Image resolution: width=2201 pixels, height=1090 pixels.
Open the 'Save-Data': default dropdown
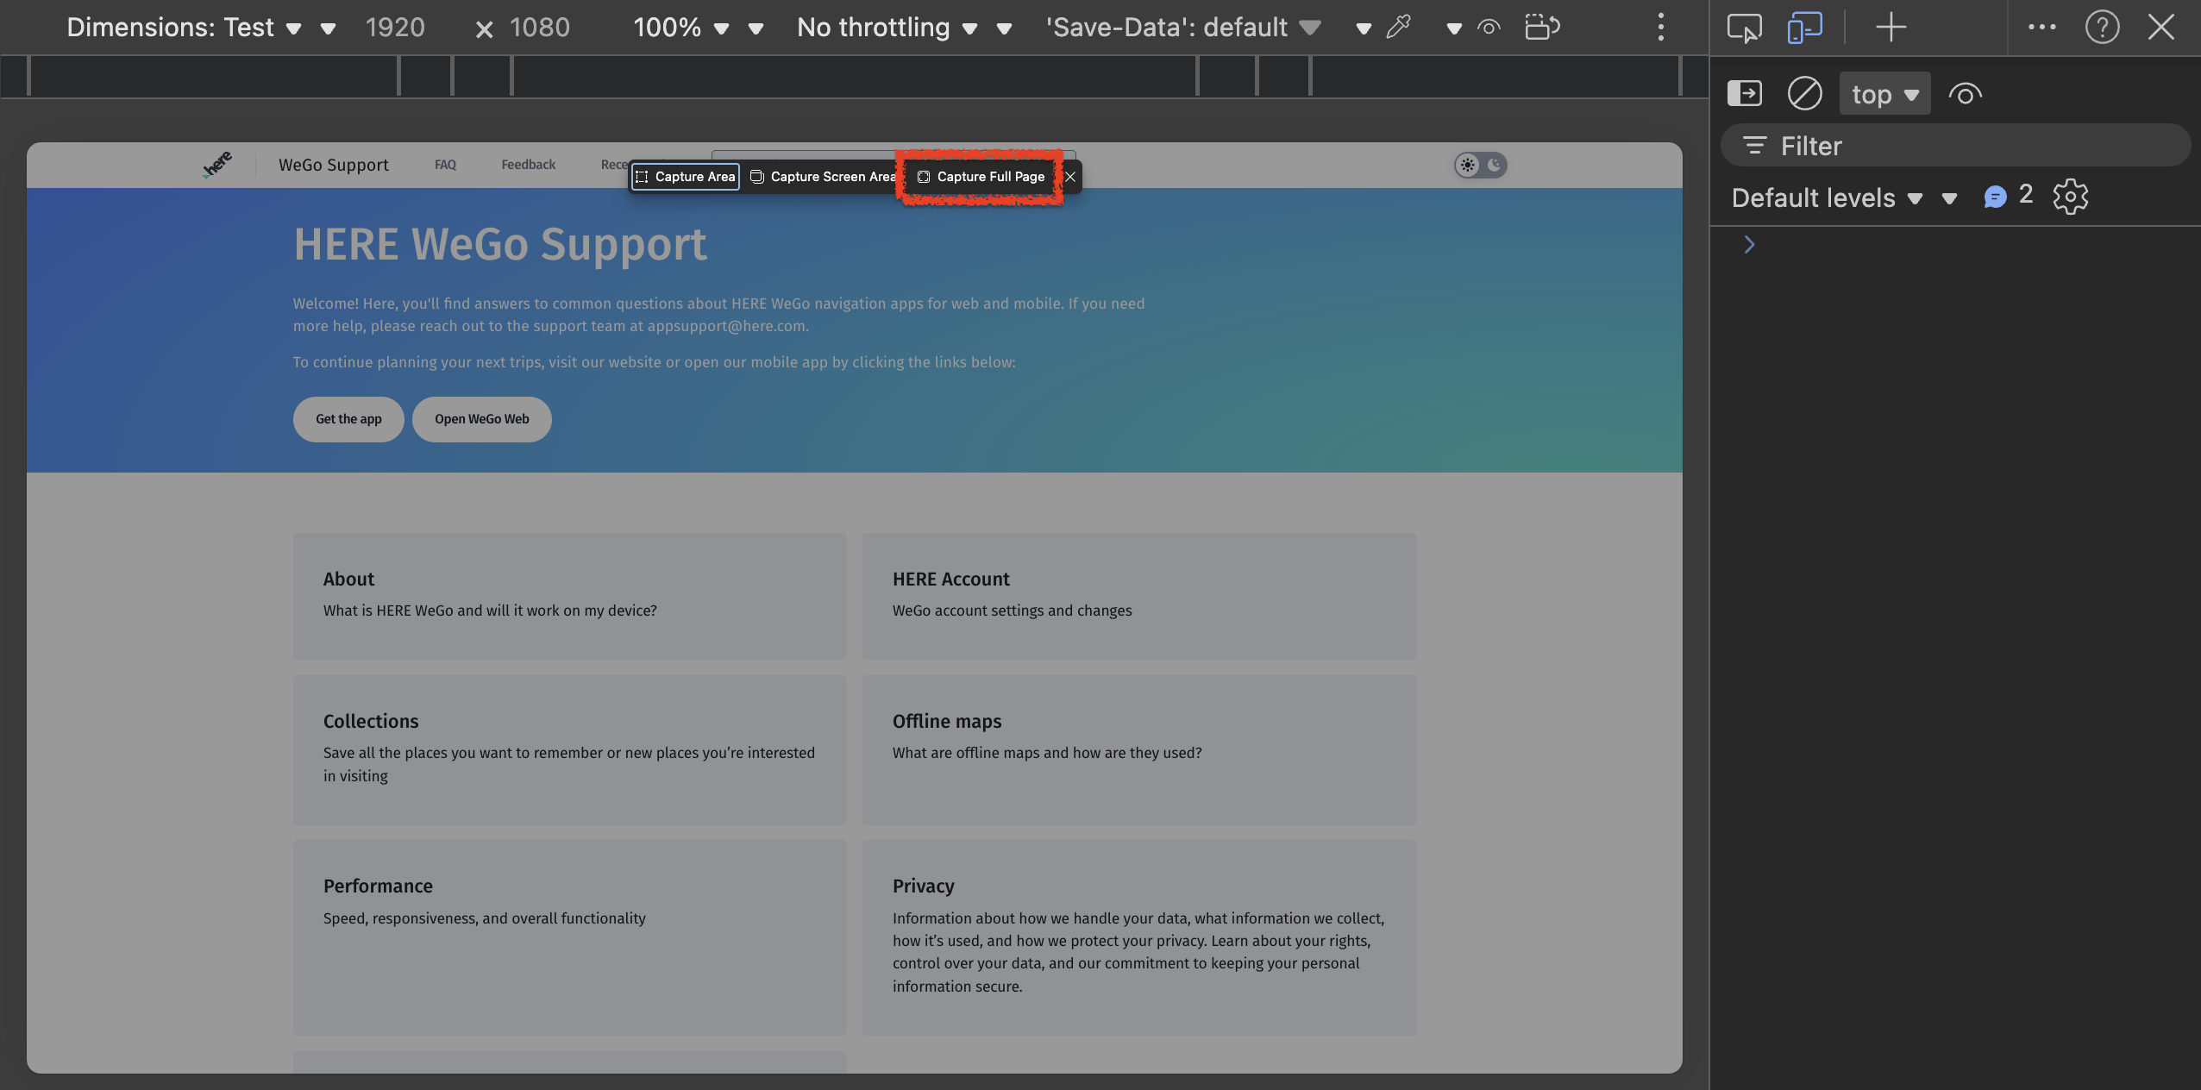[x=1183, y=28]
